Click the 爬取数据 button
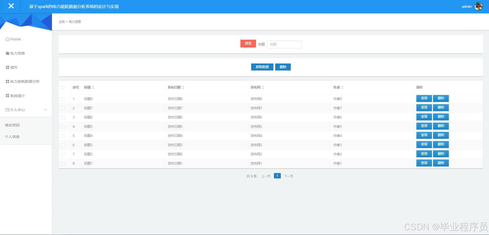The width and height of the screenshot is (489, 235). [x=262, y=67]
